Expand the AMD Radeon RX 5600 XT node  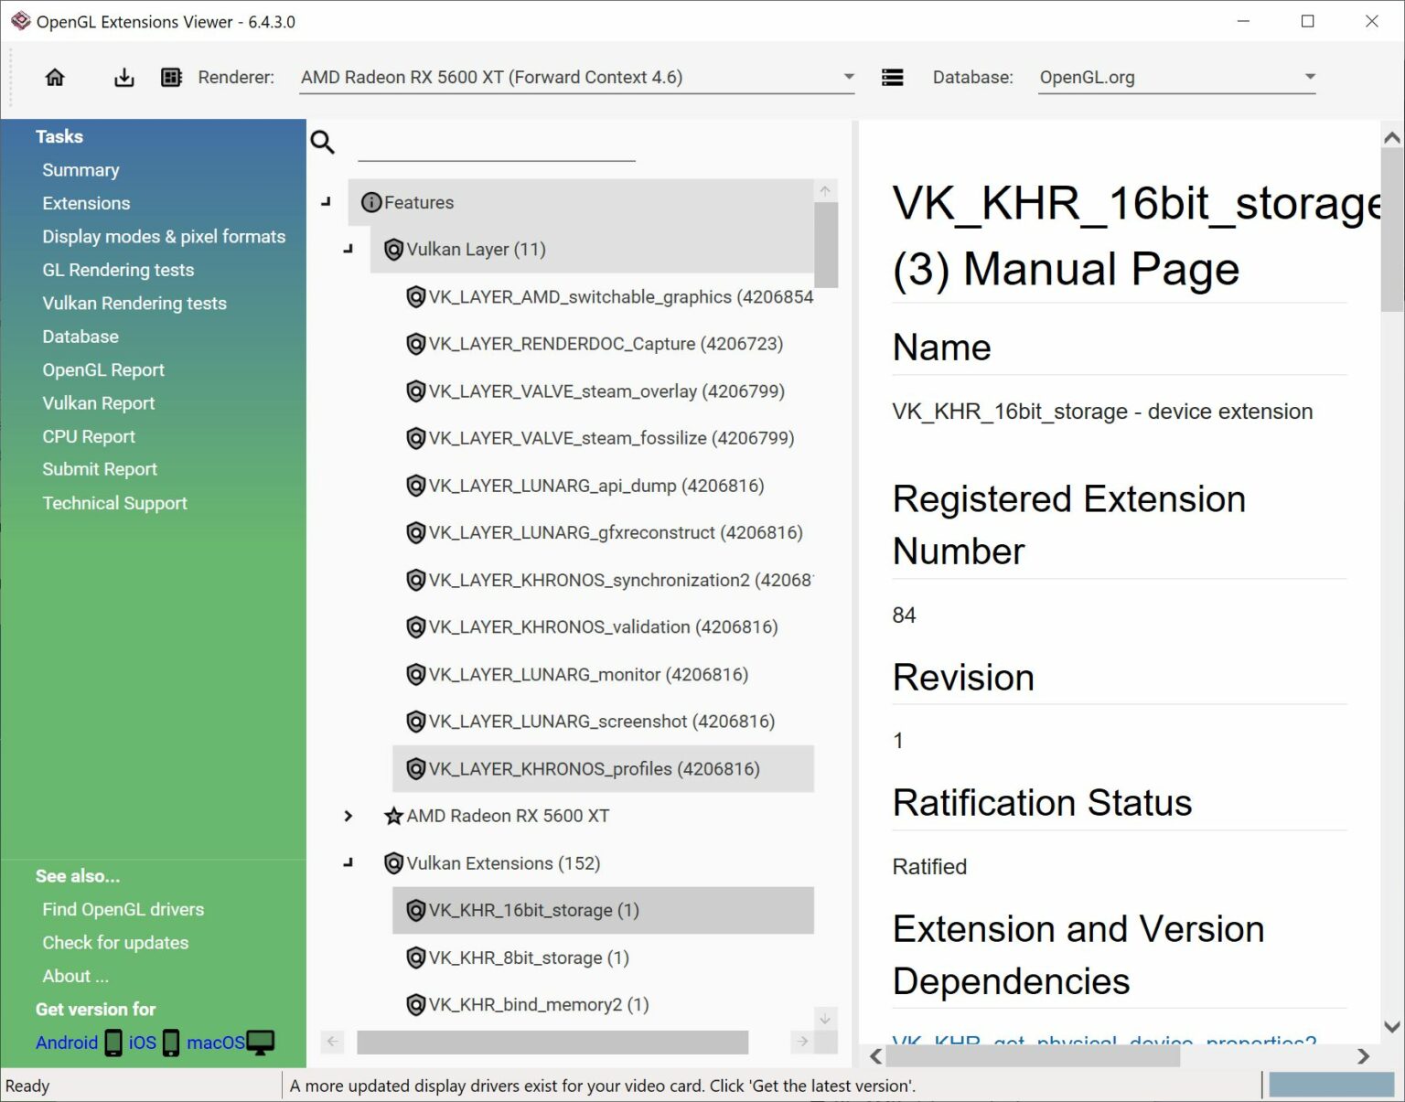[348, 816]
